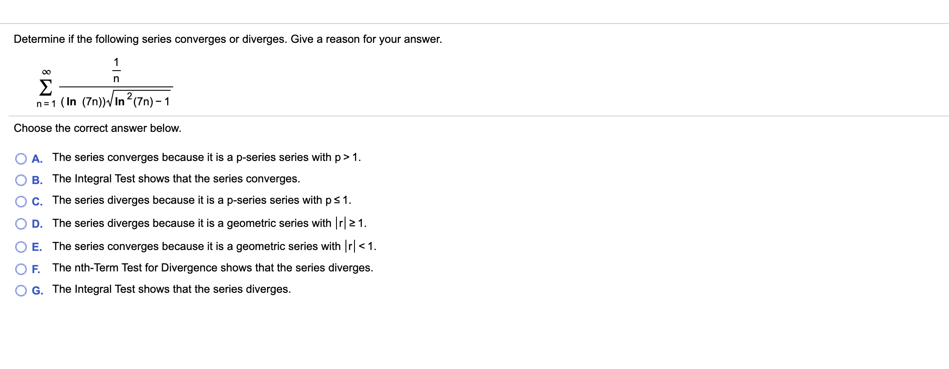Click the letter B answer label
949x369 pixels.
tap(37, 180)
